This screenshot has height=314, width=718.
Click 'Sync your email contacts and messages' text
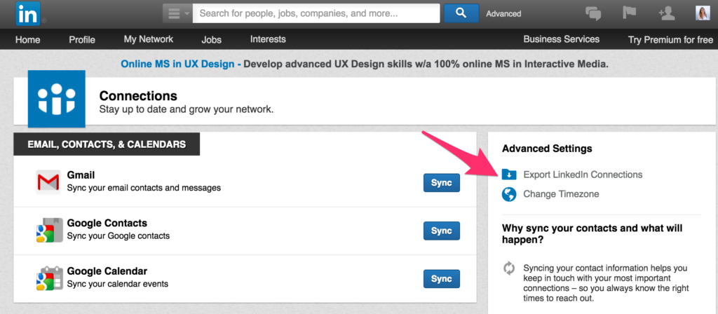point(144,188)
